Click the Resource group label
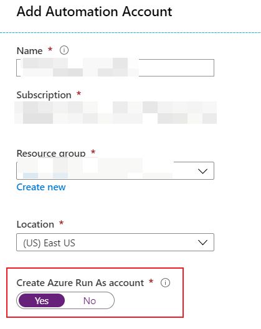Viewport: 261px width, 329px height. coord(51,154)
